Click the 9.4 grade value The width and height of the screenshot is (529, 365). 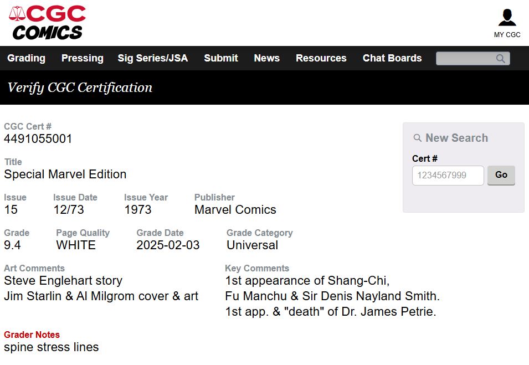(12, 245)
